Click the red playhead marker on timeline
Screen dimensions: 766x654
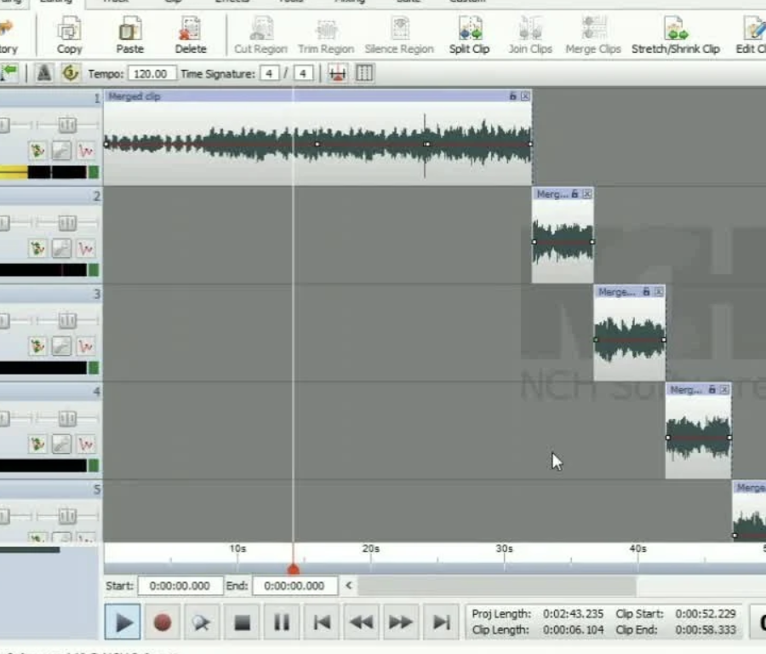(x=293, y=569)
